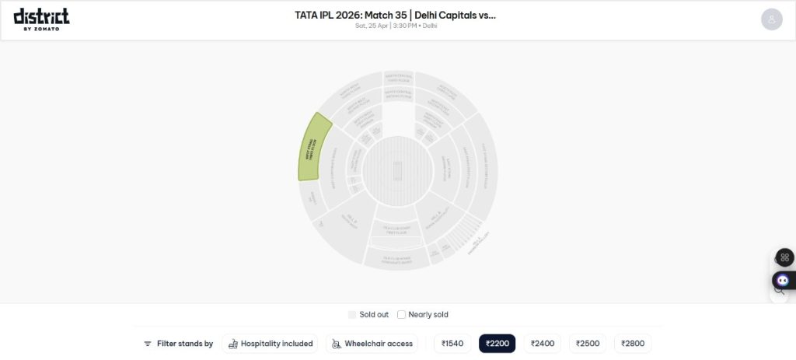The width and height of the screenshot is (796, 360).
Task: Select the highlighted green West Stand section
Action: click(314, 148)
